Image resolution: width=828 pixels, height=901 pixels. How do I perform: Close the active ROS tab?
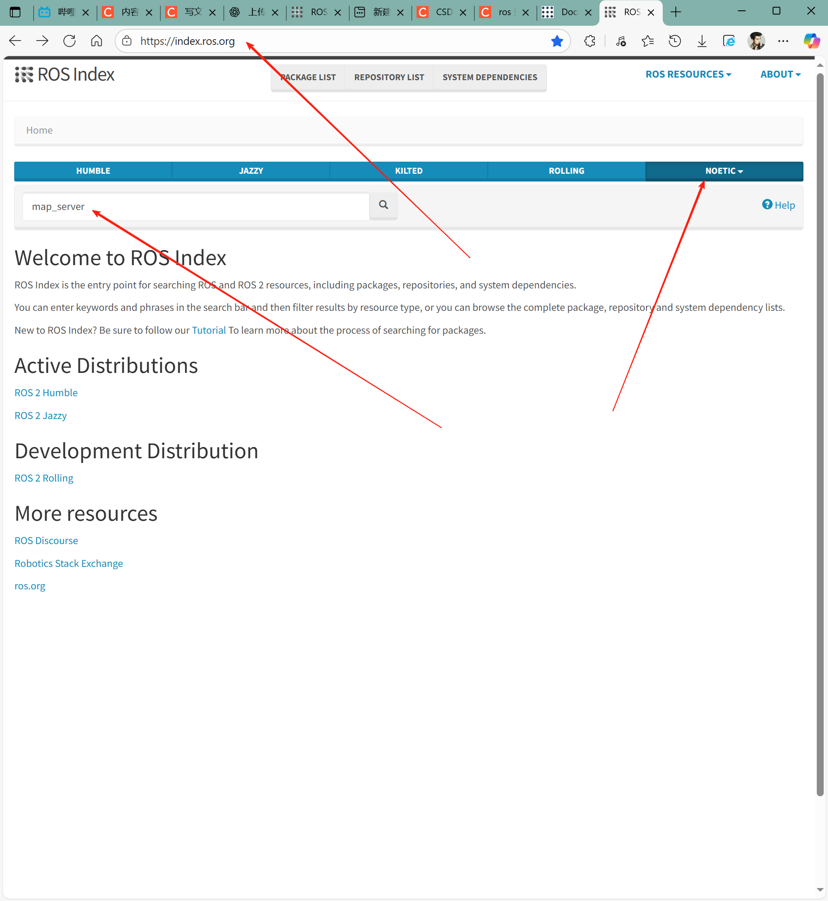click(x=651, y=13)
